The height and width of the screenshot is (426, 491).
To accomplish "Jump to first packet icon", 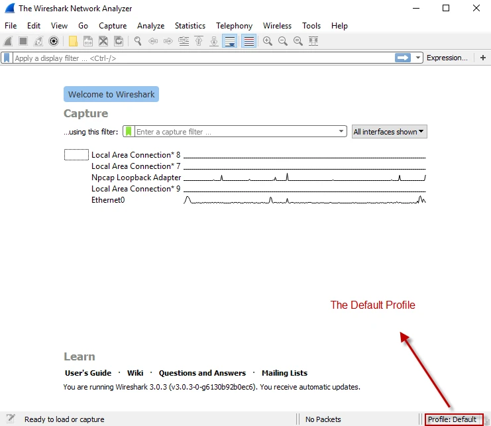I will click(199, 41).
